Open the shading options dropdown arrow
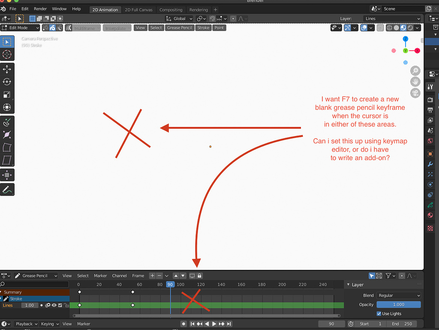 coord(417,28)
